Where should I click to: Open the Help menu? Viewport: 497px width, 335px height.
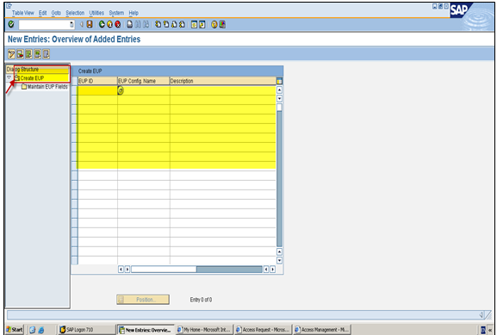coord(134,13)
